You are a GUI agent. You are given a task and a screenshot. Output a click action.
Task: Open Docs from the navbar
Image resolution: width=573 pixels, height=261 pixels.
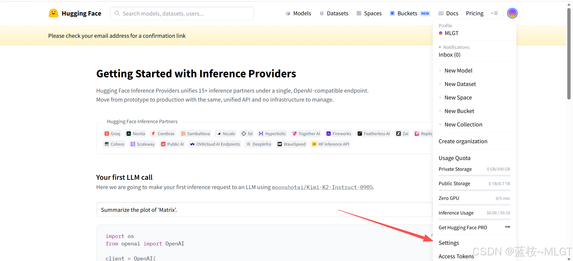452,13
